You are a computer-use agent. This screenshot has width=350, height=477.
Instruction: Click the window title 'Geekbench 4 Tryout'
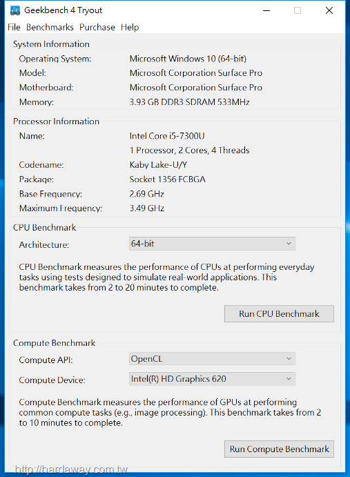pyautogui.click(x=64, y=10)
